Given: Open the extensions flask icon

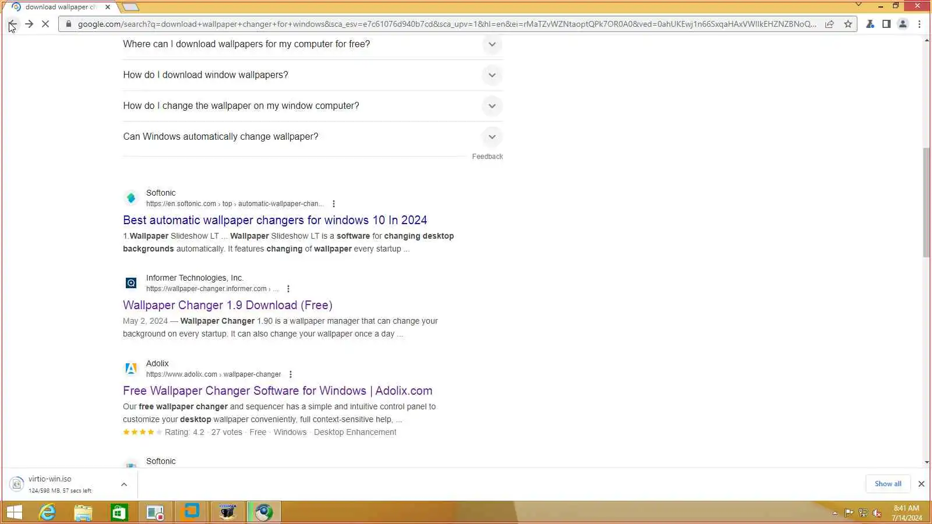Looking at the screenshot, I should (x=870, y=24).
